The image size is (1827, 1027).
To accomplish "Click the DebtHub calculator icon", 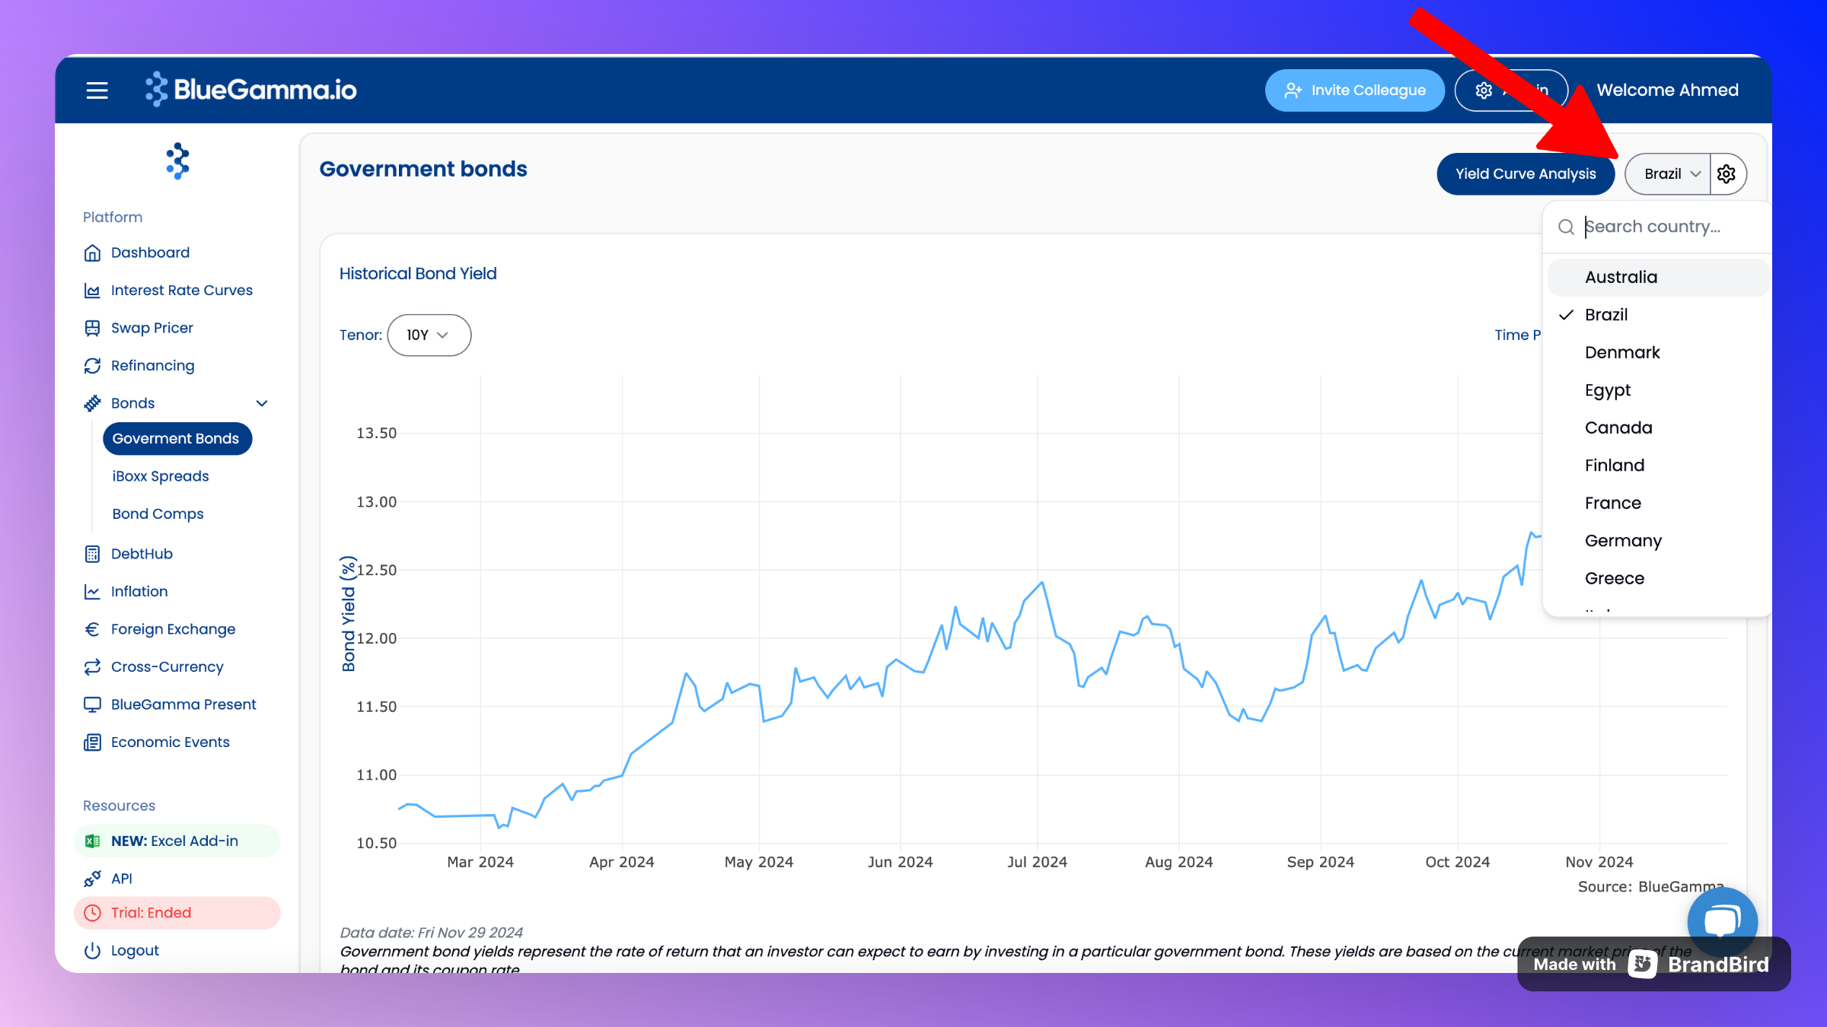I will coord(92,554).
